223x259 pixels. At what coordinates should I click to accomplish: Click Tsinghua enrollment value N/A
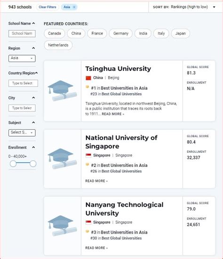tap(191, 88)
